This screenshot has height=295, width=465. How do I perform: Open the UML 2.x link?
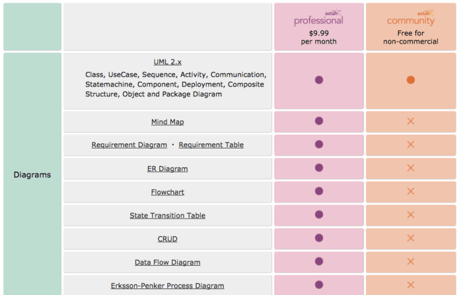[x=167, y=62]
